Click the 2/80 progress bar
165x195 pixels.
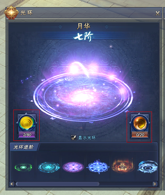(x=27, y=135)
